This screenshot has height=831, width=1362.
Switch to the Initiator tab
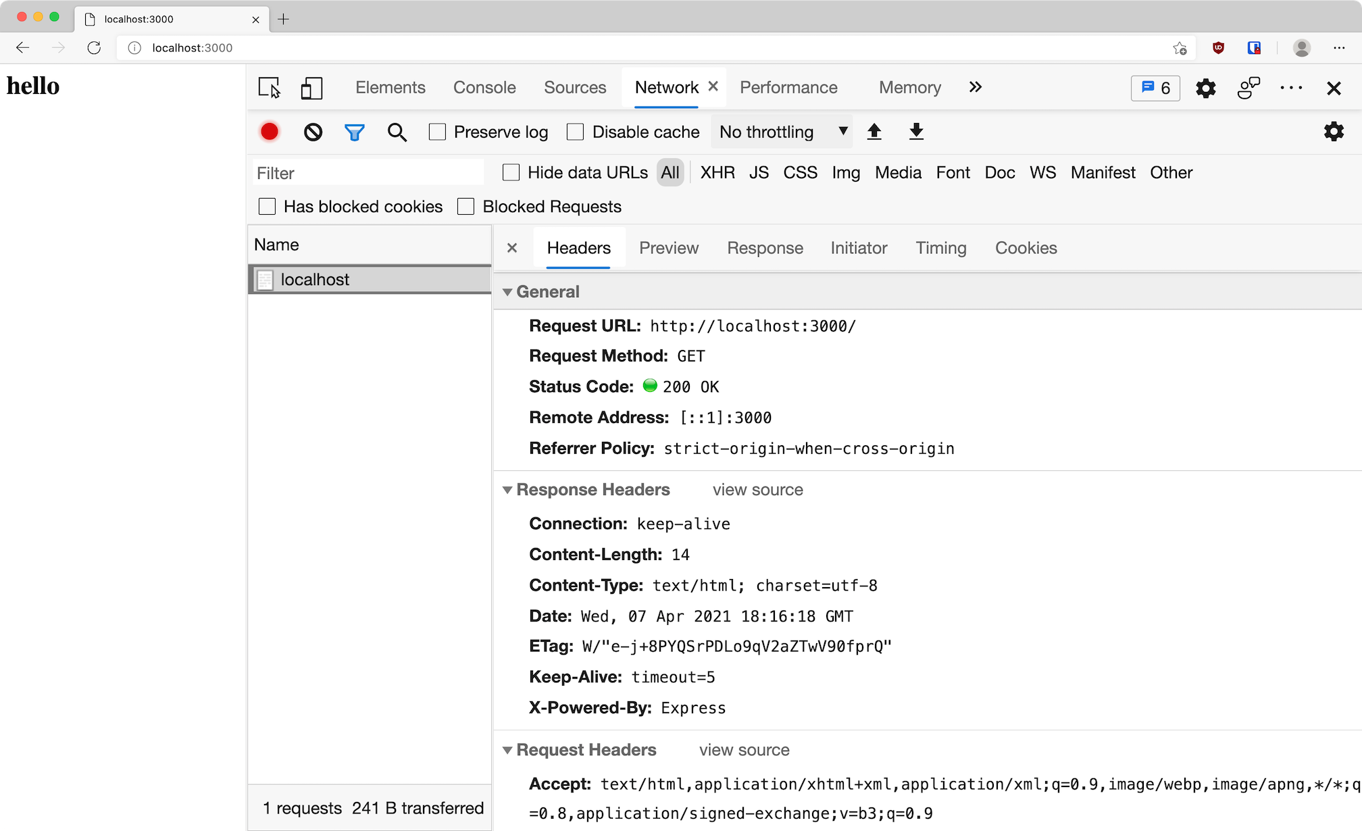tap(859, 248)
